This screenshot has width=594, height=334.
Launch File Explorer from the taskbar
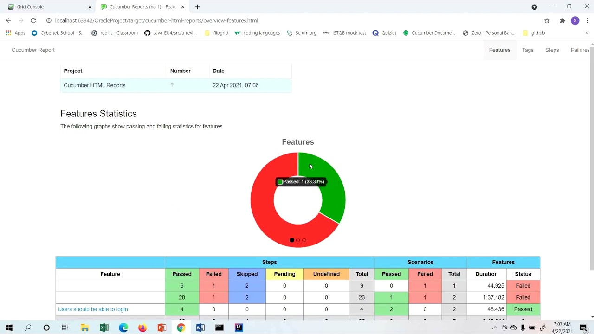point(84,328)
